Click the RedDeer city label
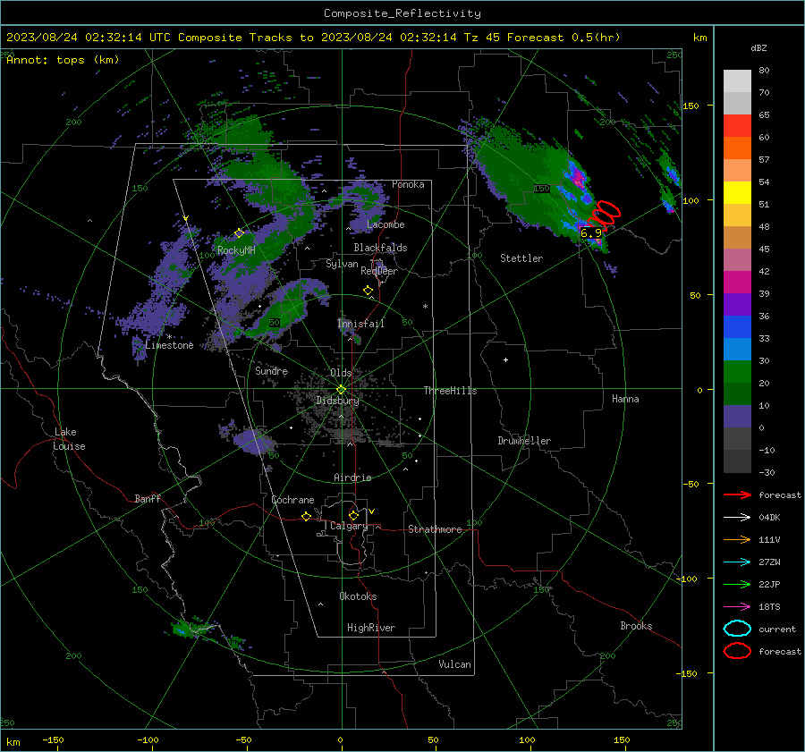The width and height of the screenshot is (805, 752). pyautogui.click(x=379, y=271)
